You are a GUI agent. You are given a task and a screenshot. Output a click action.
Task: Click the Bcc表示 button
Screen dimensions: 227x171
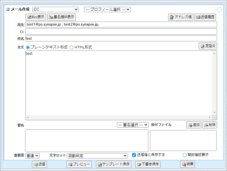click(36, 17)
